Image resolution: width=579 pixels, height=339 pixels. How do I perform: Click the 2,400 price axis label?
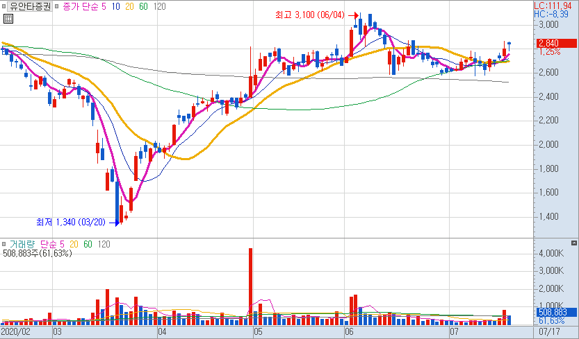(x=548, y=96)
